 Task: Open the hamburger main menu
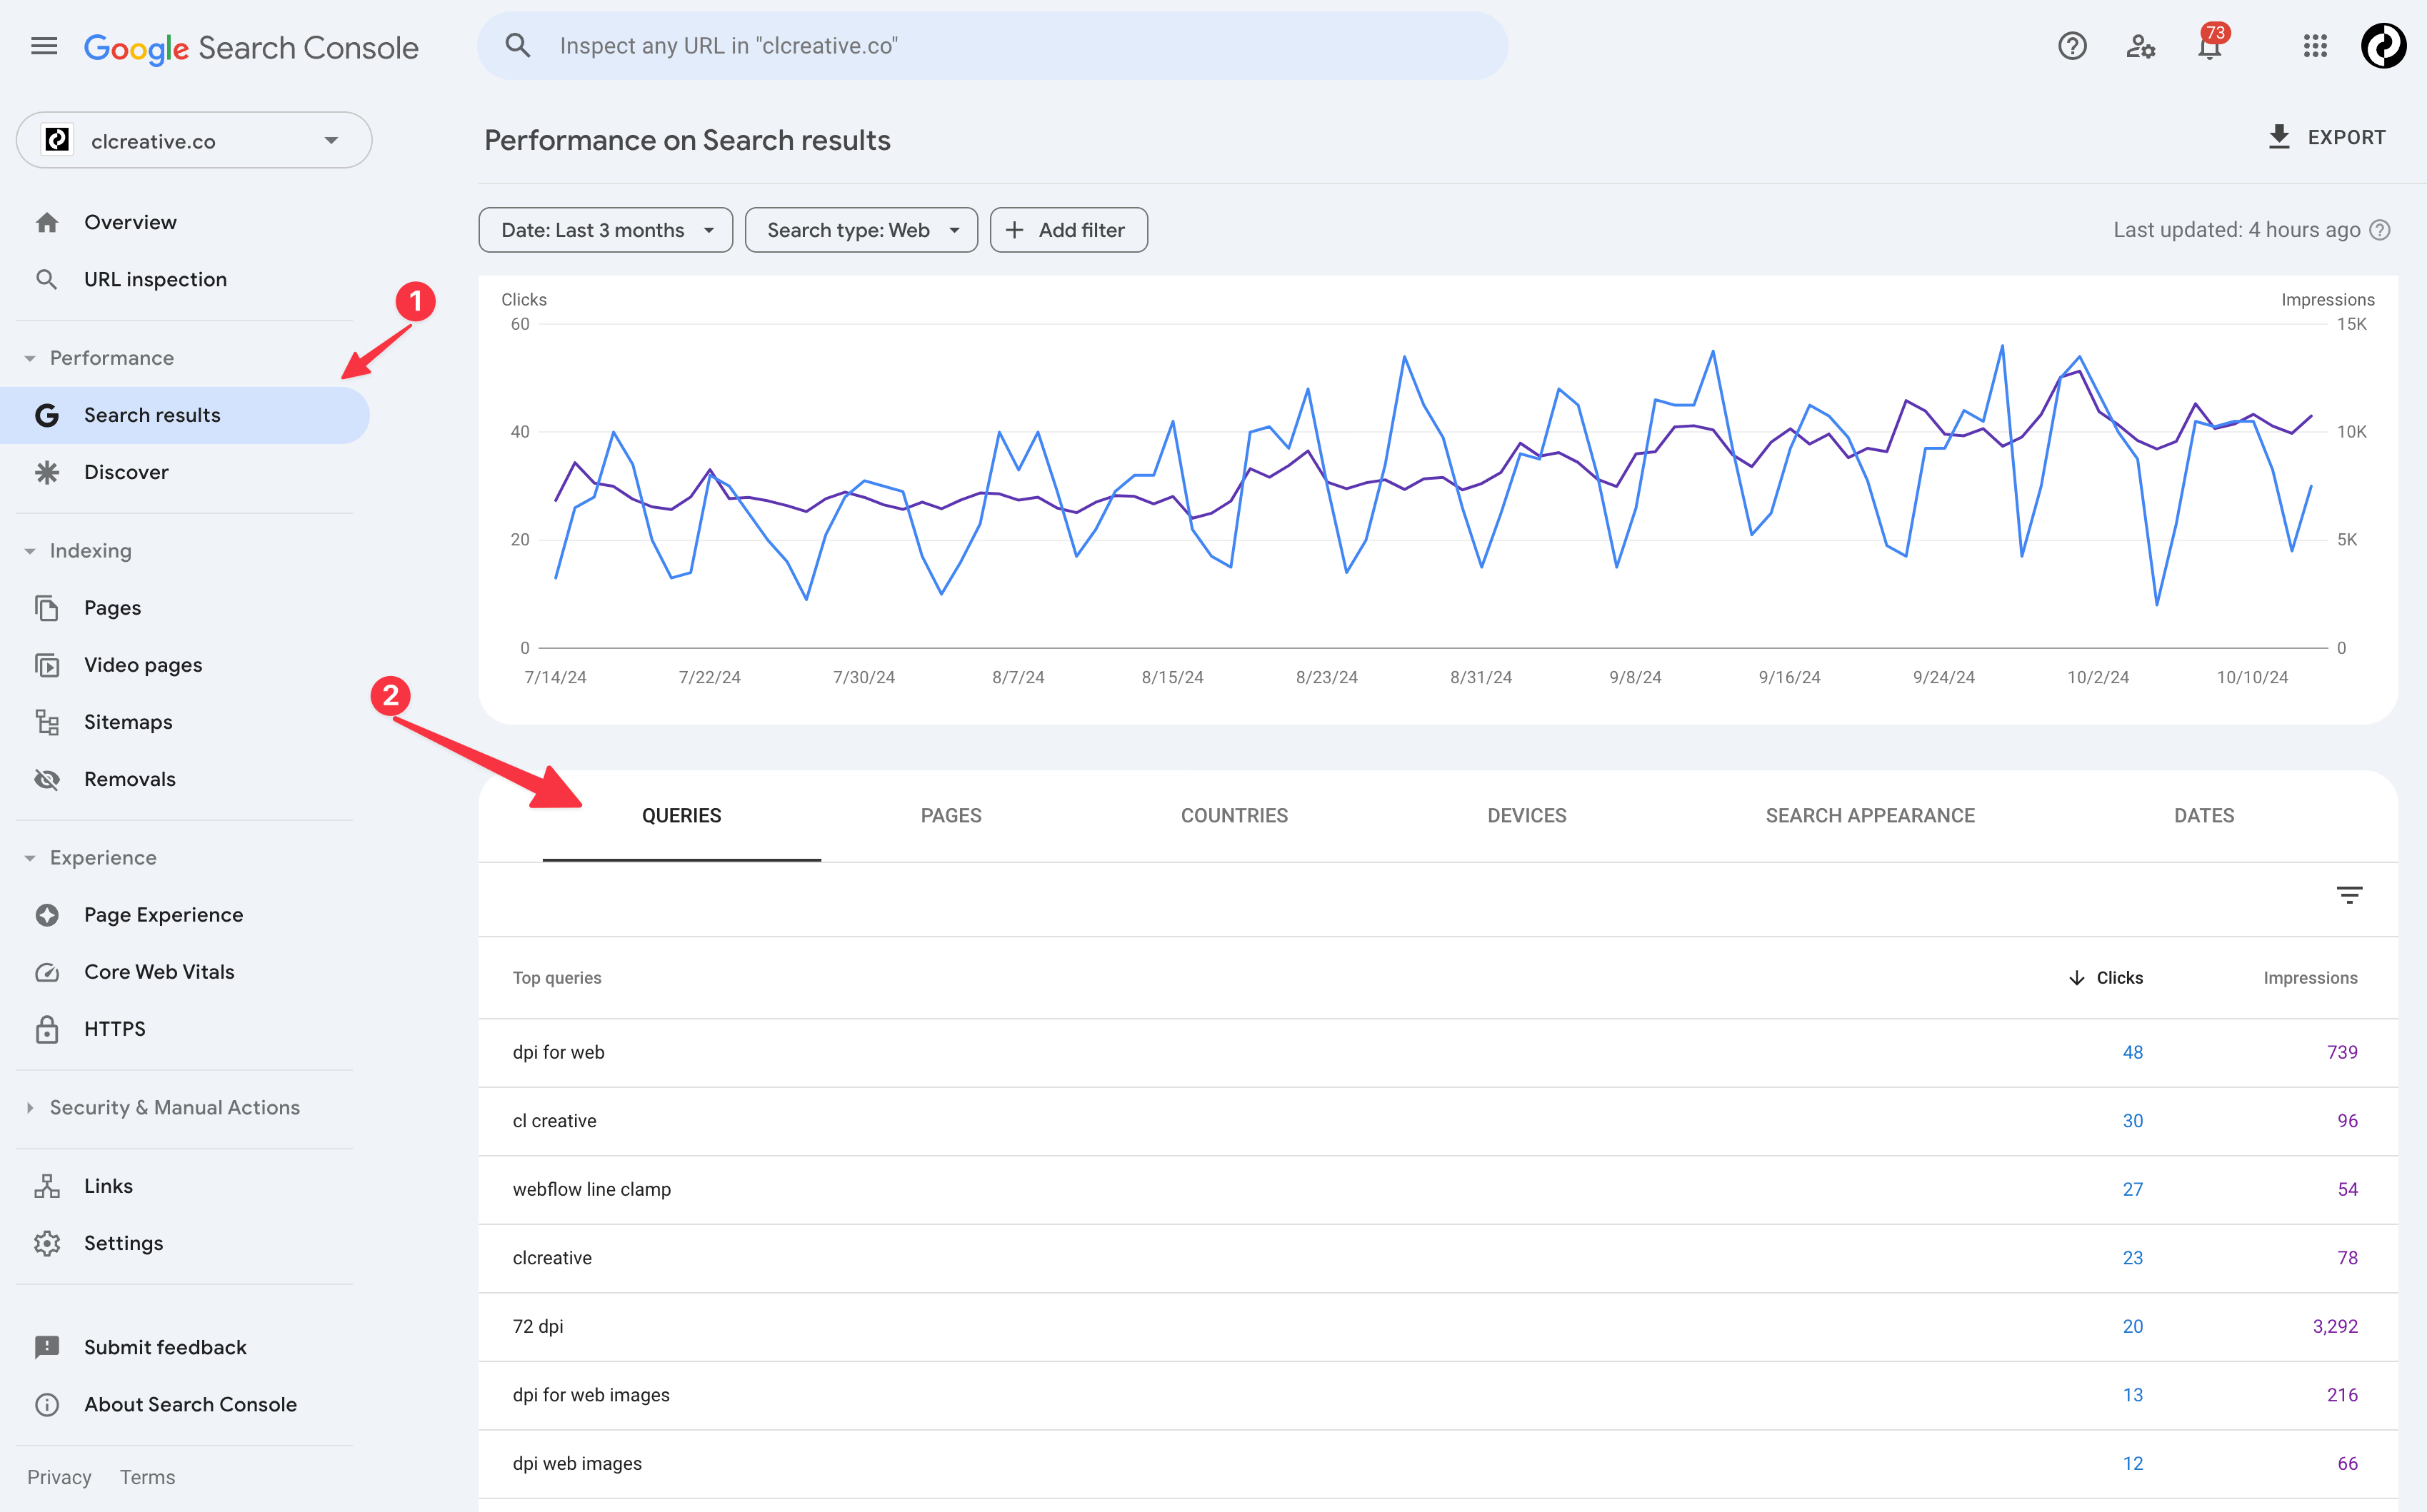(44, 46)
